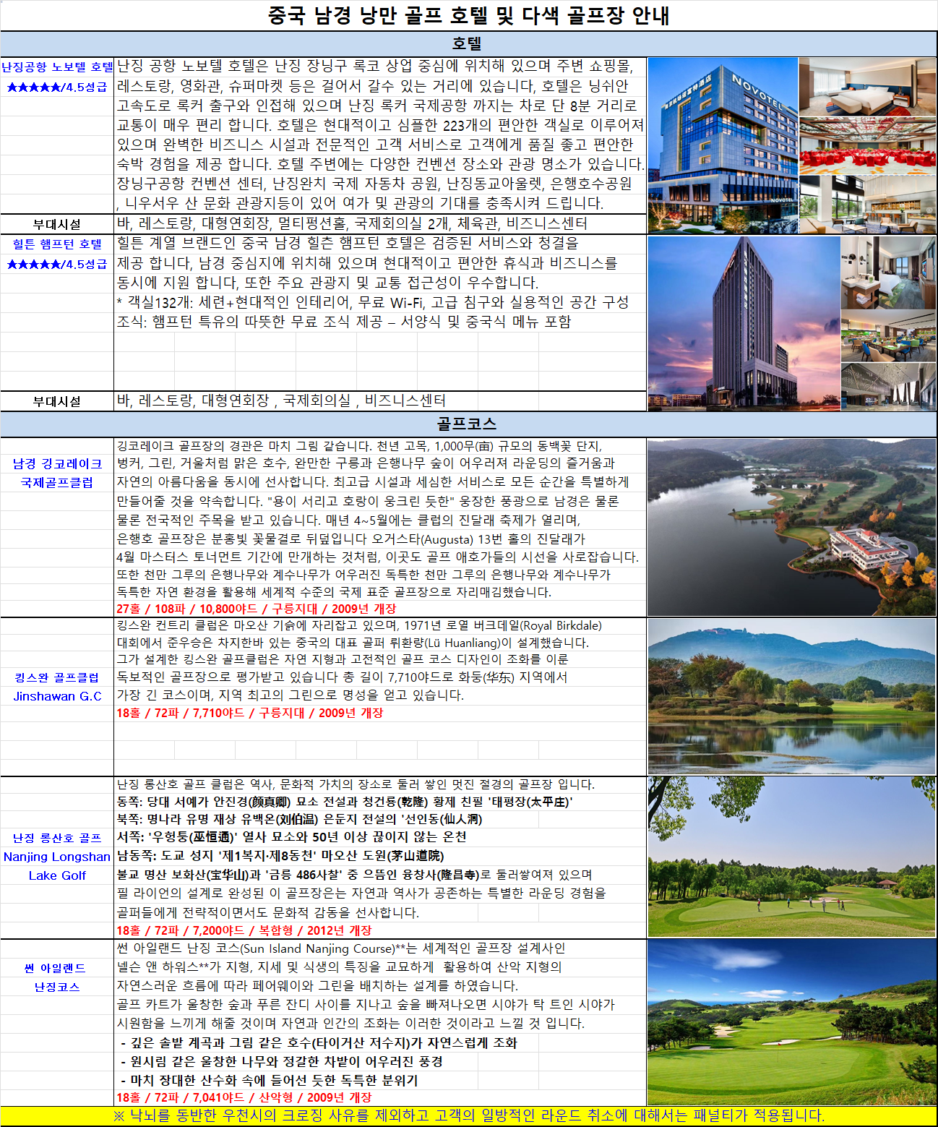Click the Novotel lobby lounge photo
The image size is (938, 1127).
(867, 205)
